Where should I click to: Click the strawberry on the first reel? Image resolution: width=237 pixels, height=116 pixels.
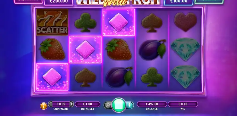52,49
